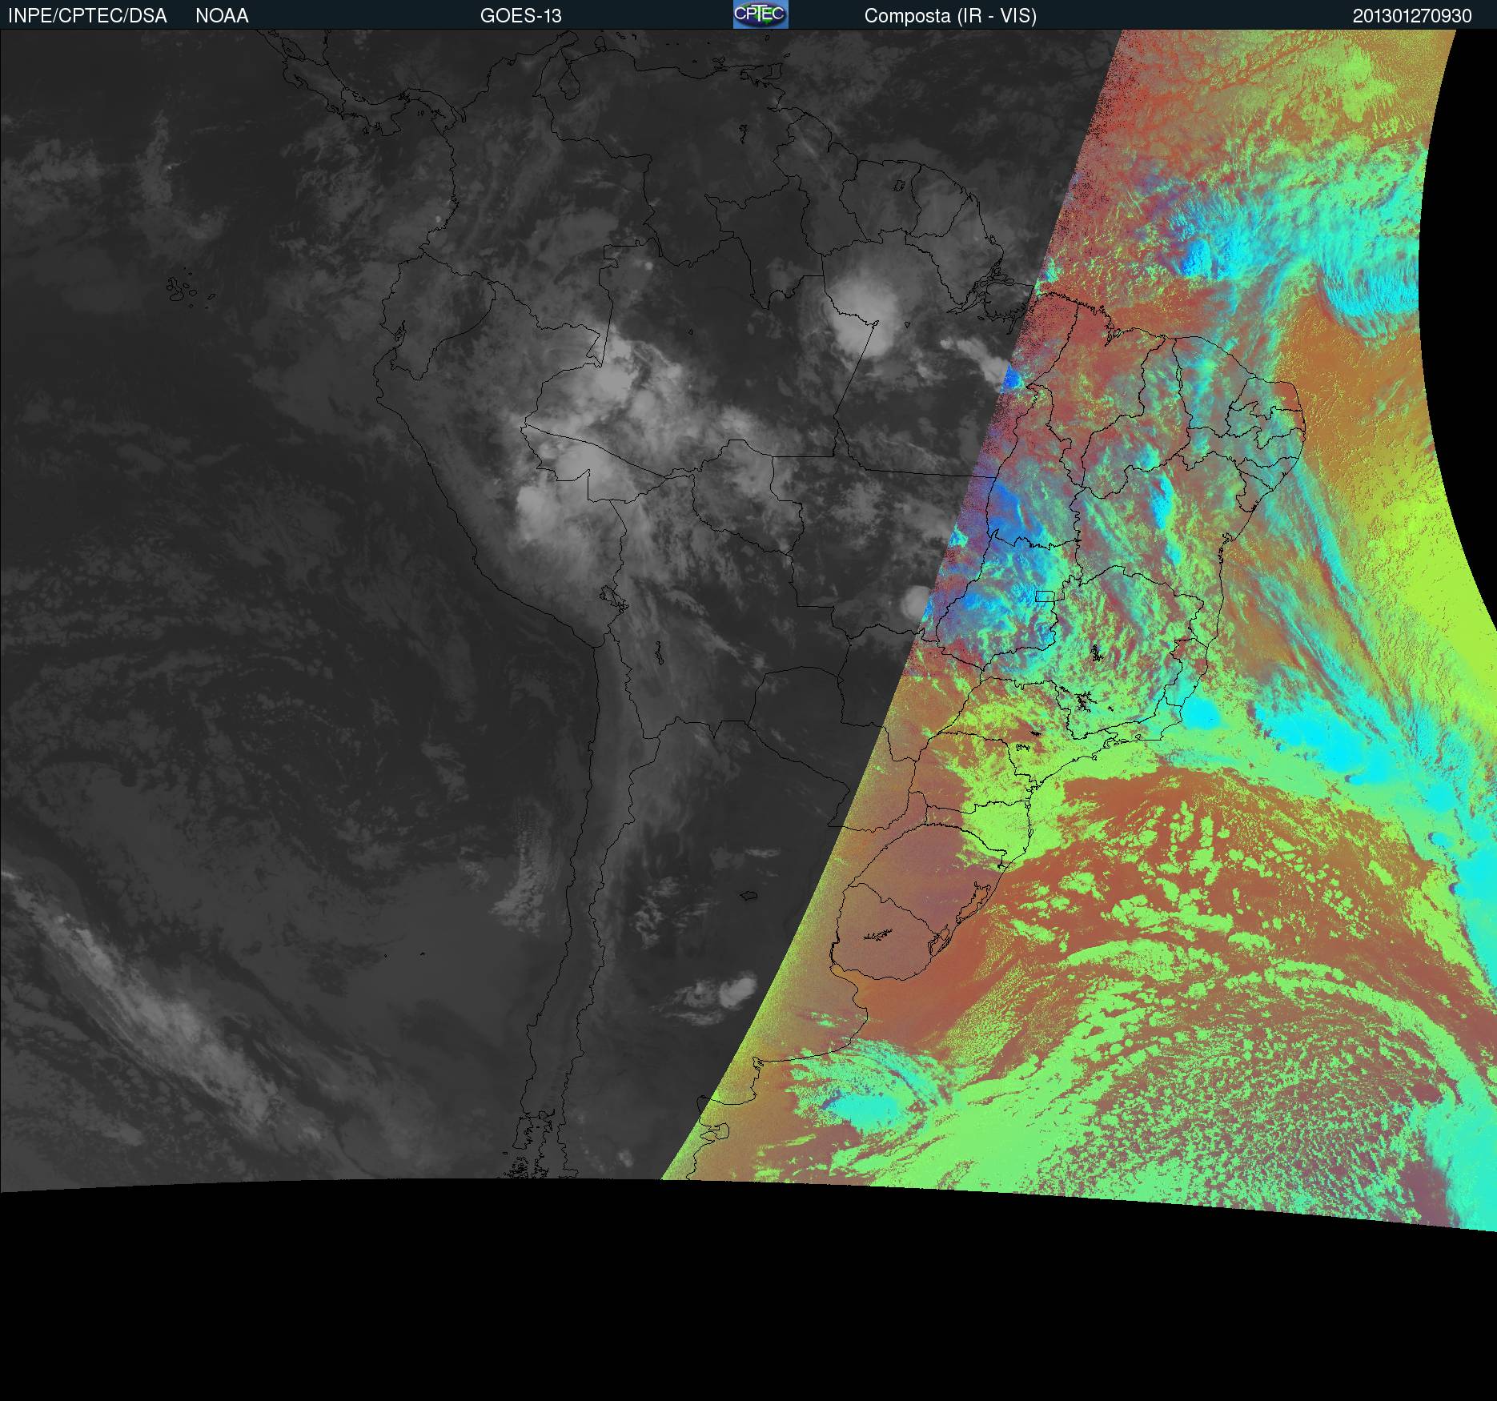Click the Composta (IR - VIS) title
Screen dimensions: 1497x1401
coord(950,16)
